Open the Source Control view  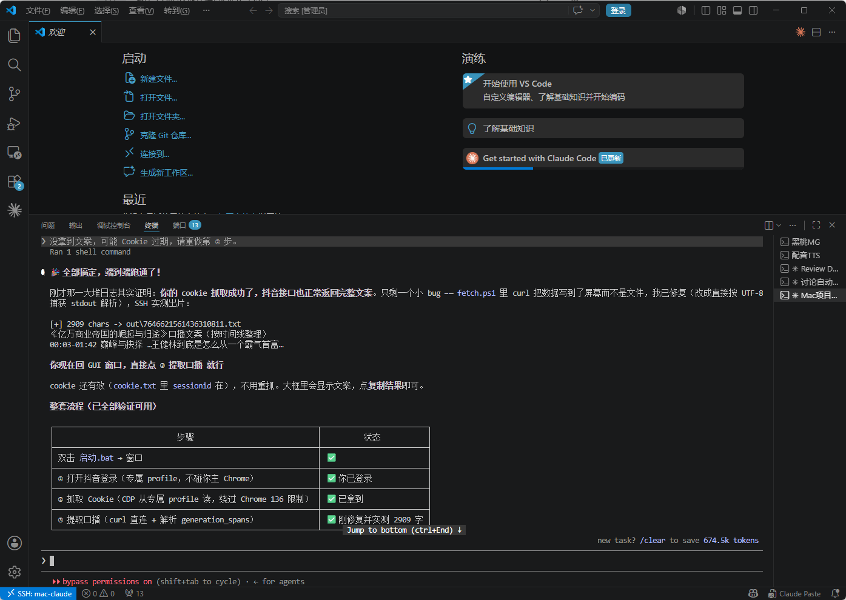pos(15,94)
